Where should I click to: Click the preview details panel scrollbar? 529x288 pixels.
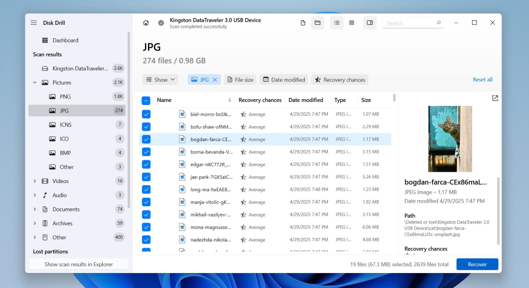click(498, 210)
